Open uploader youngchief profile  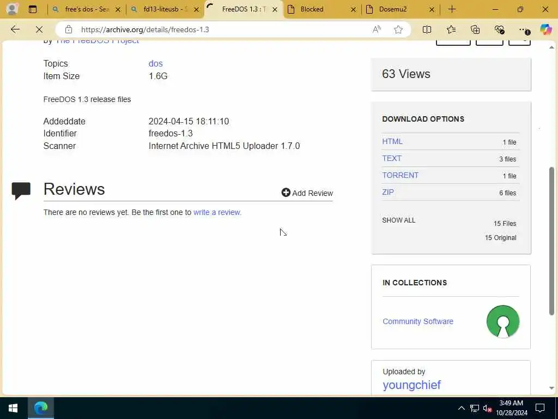click(412, 385)
